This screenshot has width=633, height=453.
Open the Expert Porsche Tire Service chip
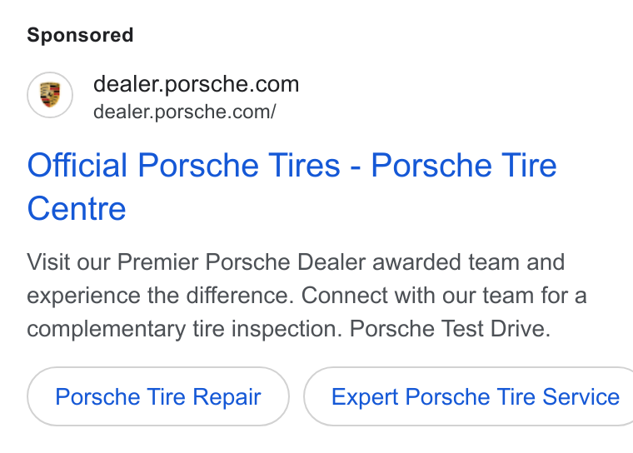coord(468,396)
